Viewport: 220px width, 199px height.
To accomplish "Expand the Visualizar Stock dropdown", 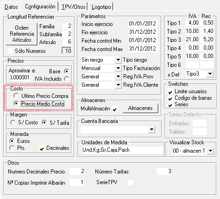I will coord(211,151).
